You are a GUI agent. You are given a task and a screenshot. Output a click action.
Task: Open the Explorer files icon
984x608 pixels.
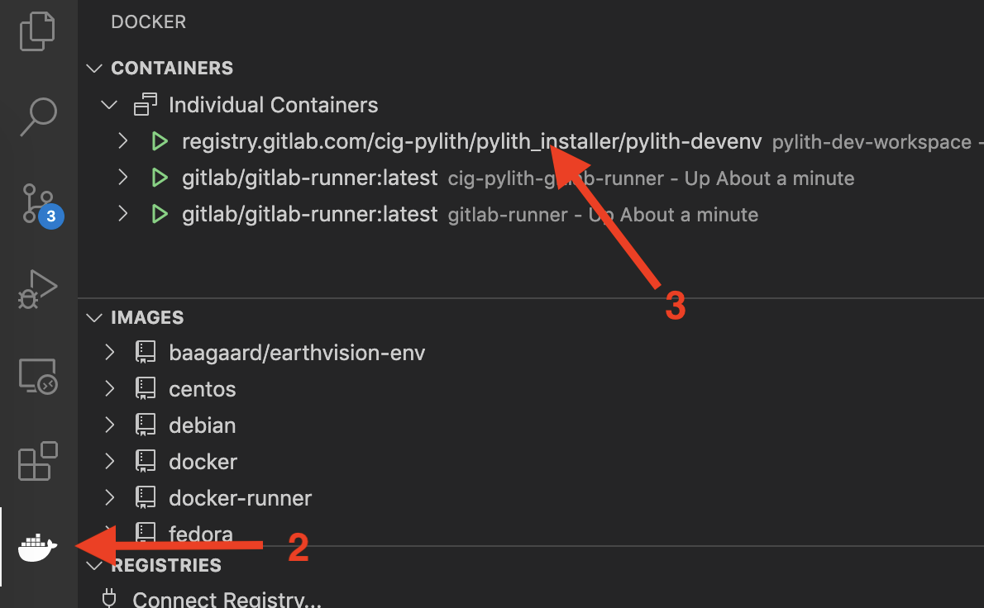[x=38, y=31]
